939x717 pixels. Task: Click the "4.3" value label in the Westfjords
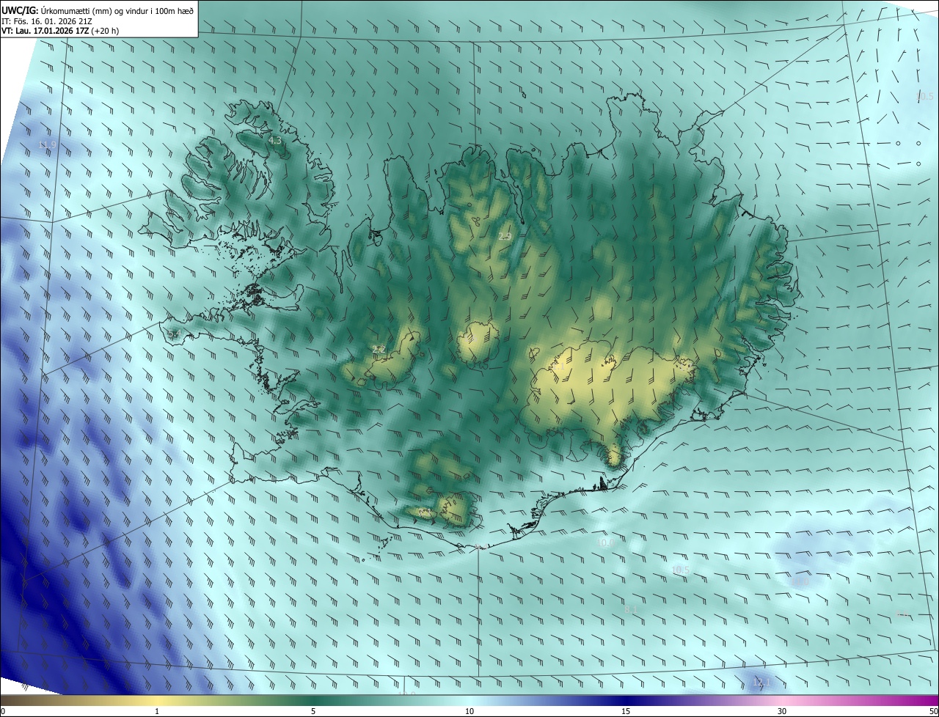point(275,140)
